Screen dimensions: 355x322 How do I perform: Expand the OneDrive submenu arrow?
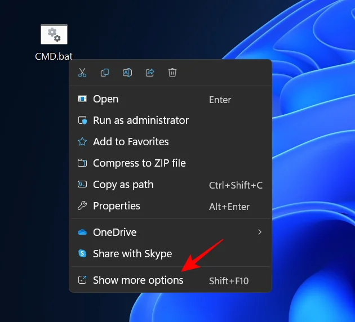(x=260, y=232)
